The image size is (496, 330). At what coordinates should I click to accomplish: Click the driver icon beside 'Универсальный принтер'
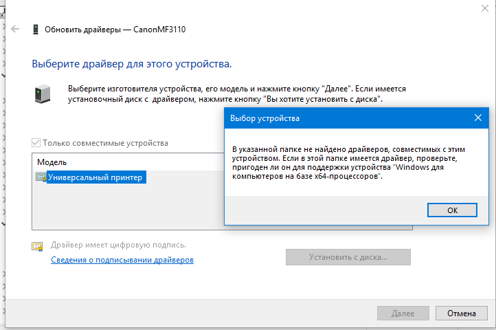pyautogui.click(x=41, y=177)
